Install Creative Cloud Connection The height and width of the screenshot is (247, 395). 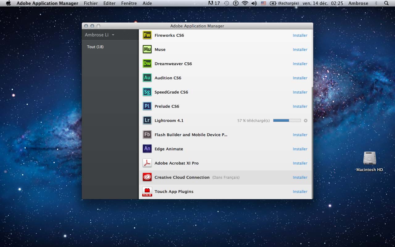pos(300,177)
